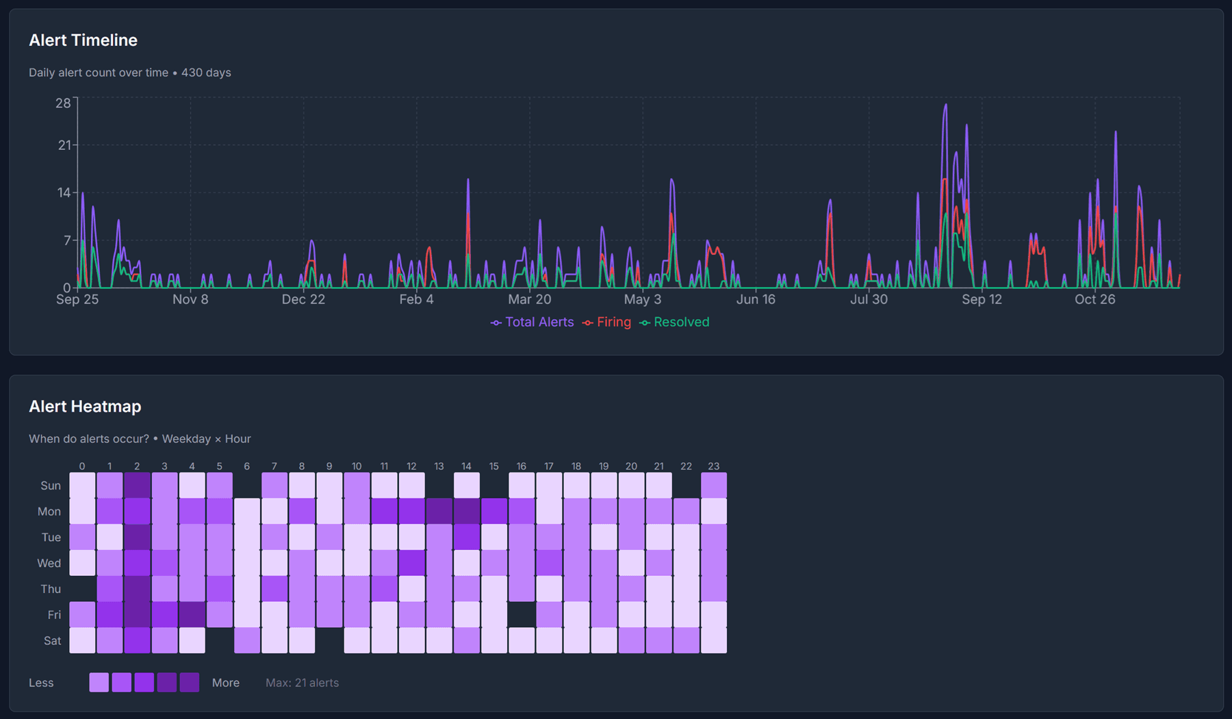Click the green Resolved legend marker icon

click(644, 322)
